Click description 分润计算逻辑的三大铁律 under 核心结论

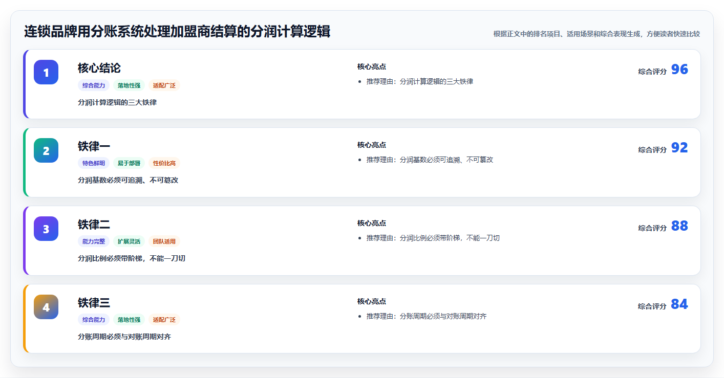(117, 102)
